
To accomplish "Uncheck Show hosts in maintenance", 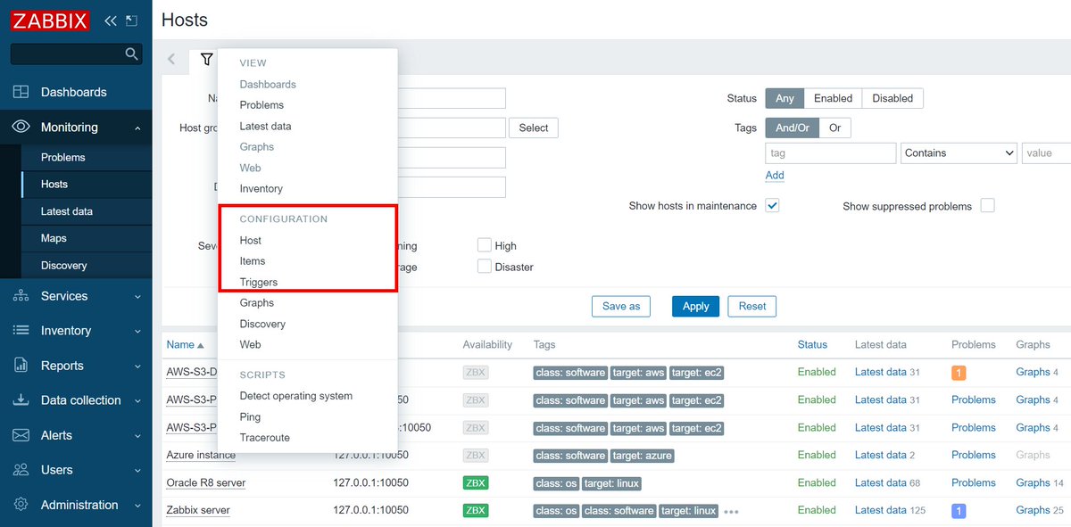I will click(772, 206).
